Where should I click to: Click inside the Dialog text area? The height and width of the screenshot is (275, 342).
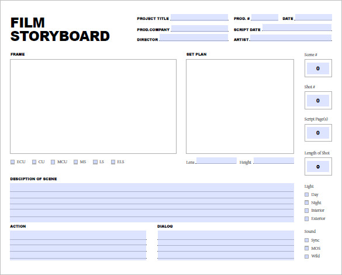(x=226, y=245)
